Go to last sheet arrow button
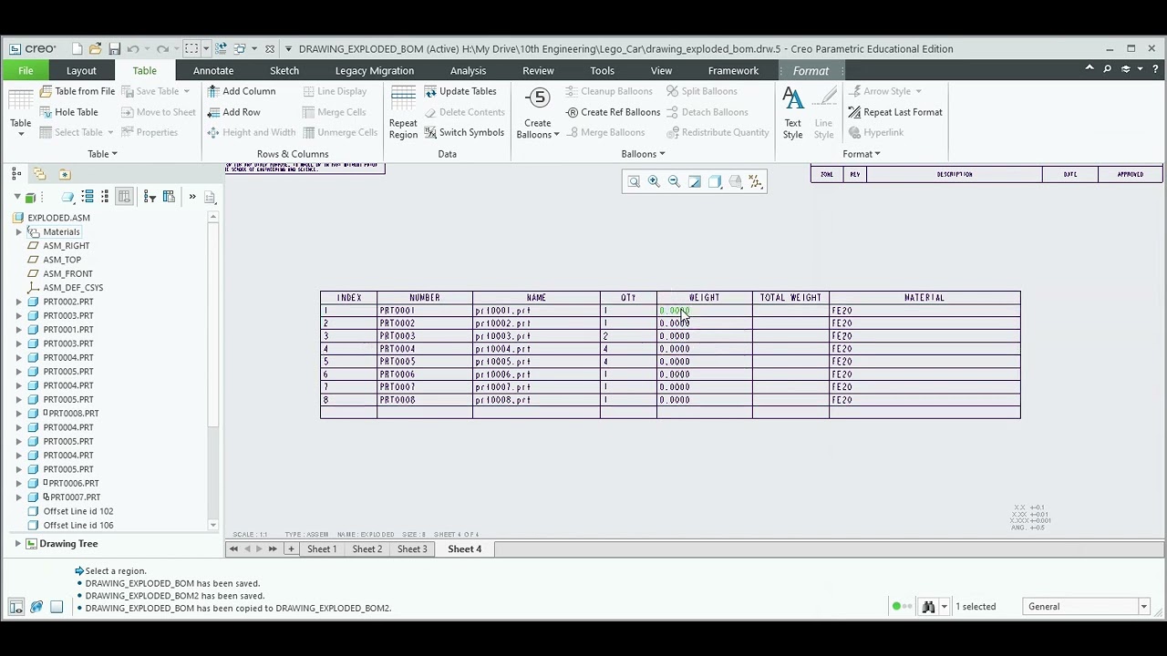The width and height of the screenshot is (1167, 656). 273,549
